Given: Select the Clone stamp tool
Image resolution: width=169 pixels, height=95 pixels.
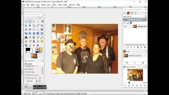Looking at the screenshot, I should 38,41.
